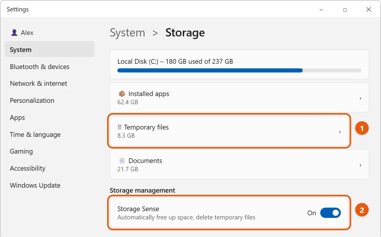Viewport: 381px width, 237px height.
Task: Click the Storage page title
Action: pos(185,33)
